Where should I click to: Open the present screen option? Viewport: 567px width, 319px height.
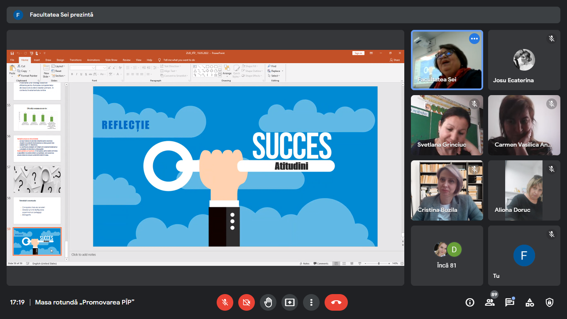(290, 302)
